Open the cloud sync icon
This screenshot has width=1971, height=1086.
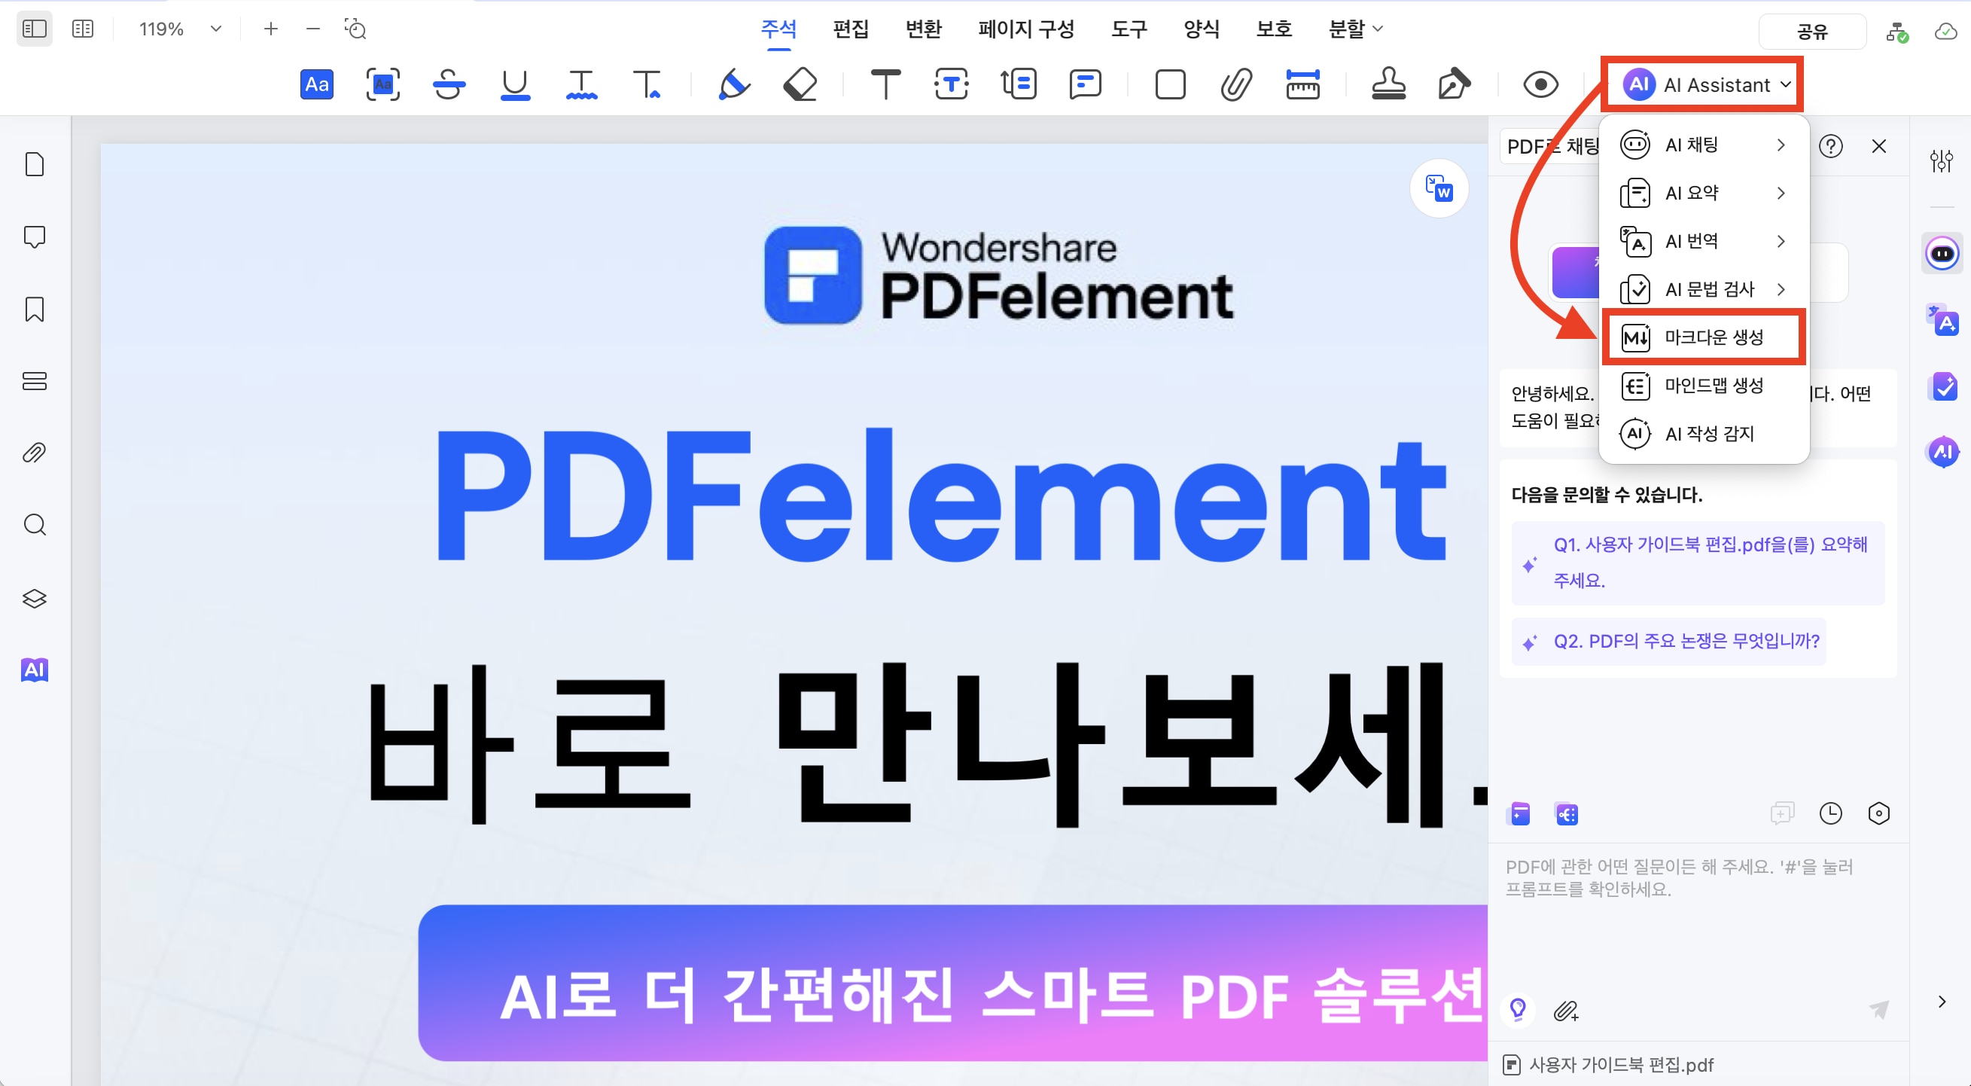[x=1945, y=32]
